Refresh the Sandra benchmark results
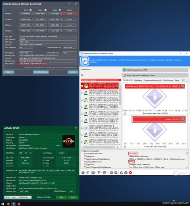This screenshot has width=190, height=206. point(121,173)
